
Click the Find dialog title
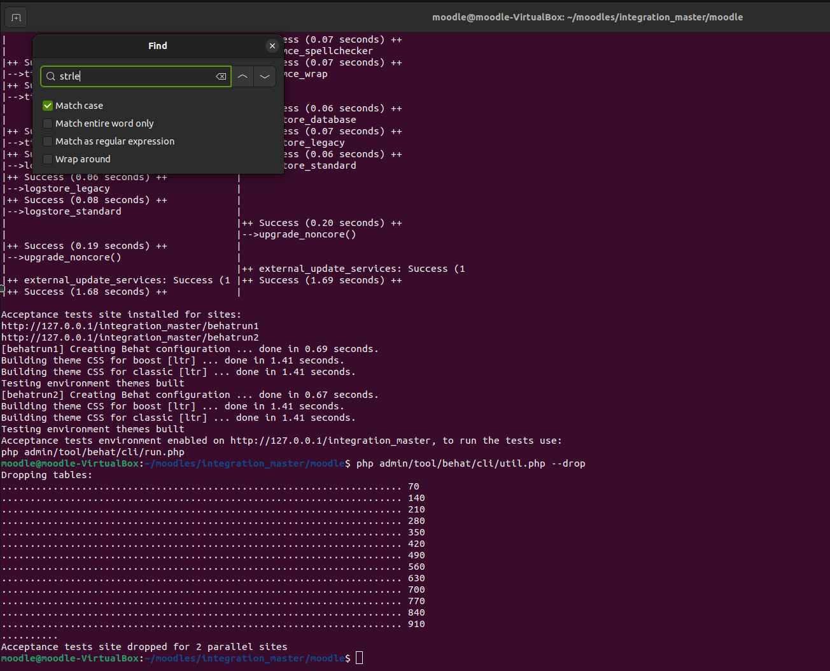(158, 46)
